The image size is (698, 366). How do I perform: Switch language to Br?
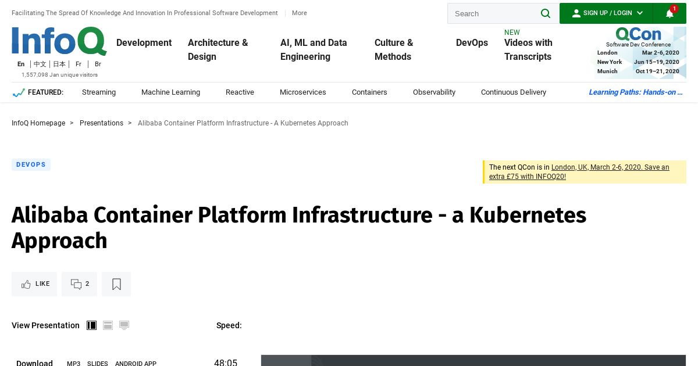[98, 64]
